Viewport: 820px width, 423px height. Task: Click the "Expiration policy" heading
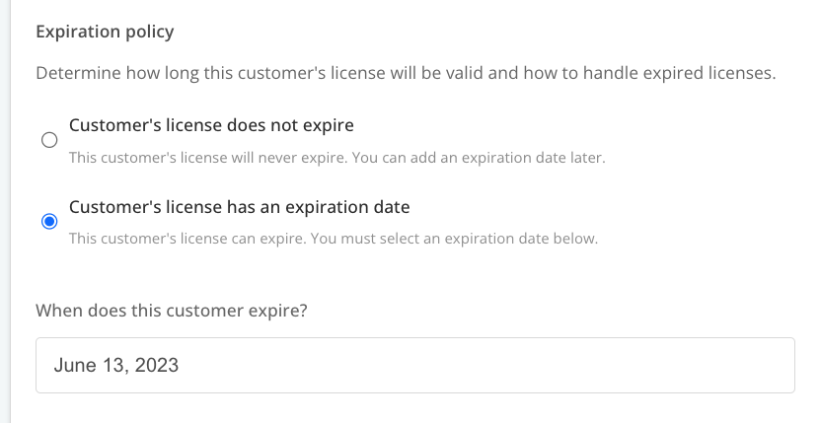(x=105, y=32)
